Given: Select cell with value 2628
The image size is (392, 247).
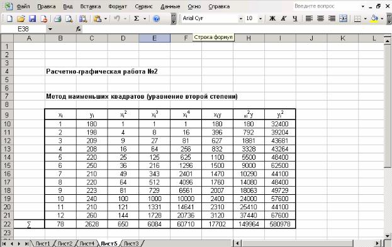Looking at the screenshot, I should (92, 224).
